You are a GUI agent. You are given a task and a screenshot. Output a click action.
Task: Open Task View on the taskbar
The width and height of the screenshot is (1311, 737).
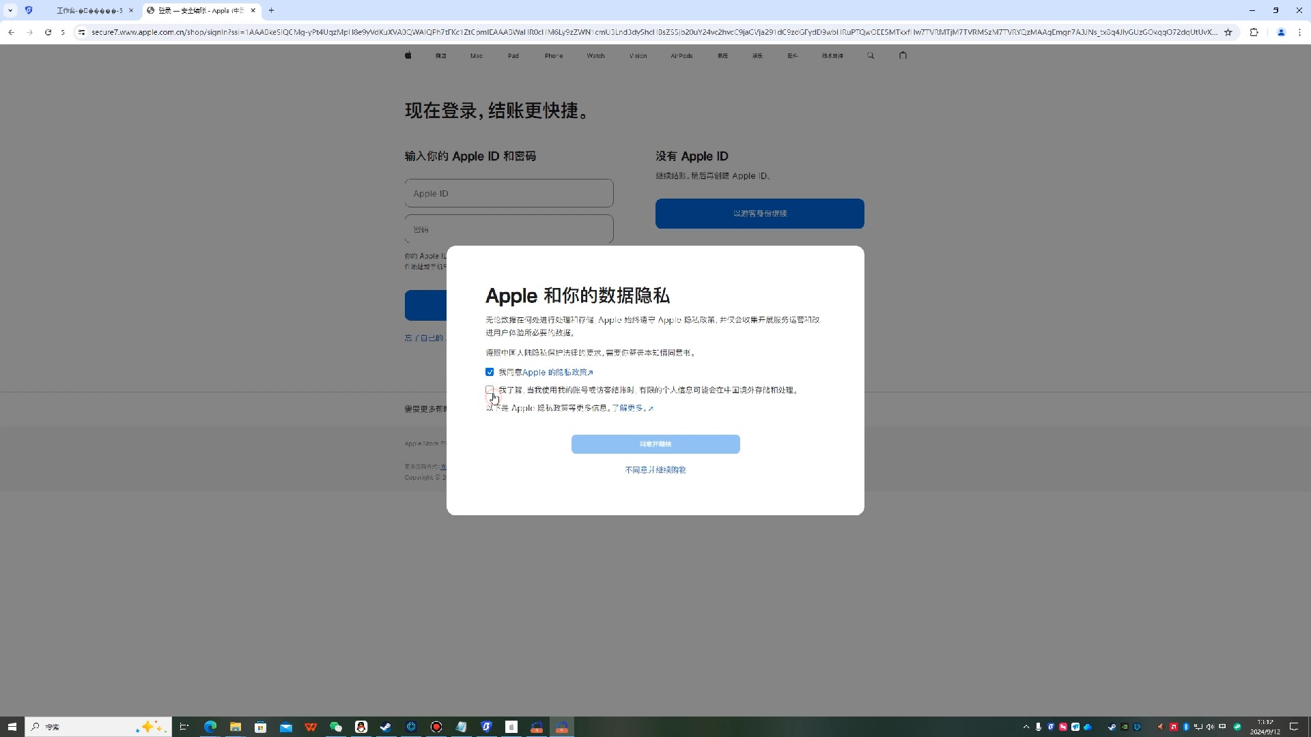184,727
